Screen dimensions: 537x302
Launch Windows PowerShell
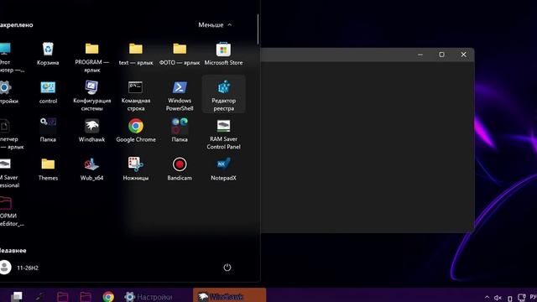180,96
